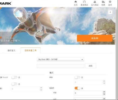Image resolution: width=118 pixels, height=100 pixels.
Task: Select the 图像质量工具 image quality tab
Action: point(31,50)
